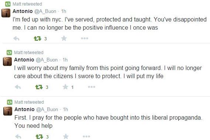Toggle favorite star on 'liberal propaganda' tweet

[x=66, y=137]
